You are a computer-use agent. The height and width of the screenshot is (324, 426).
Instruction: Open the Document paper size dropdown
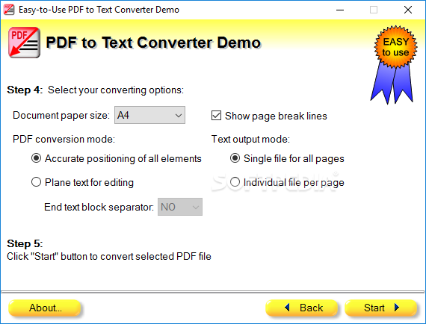click(x=149, y=115)
